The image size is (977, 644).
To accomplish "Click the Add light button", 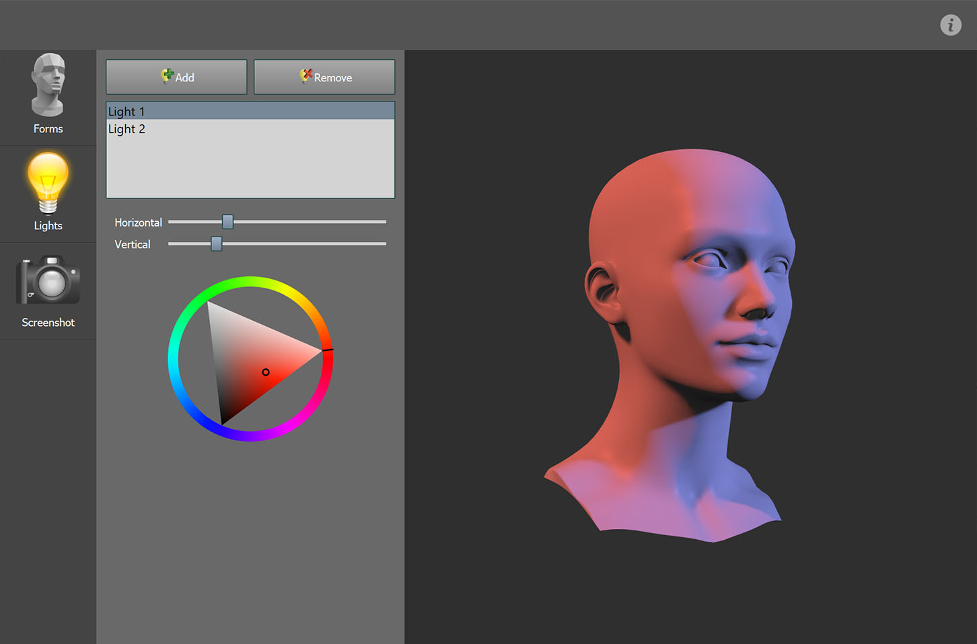I will 176,77.
